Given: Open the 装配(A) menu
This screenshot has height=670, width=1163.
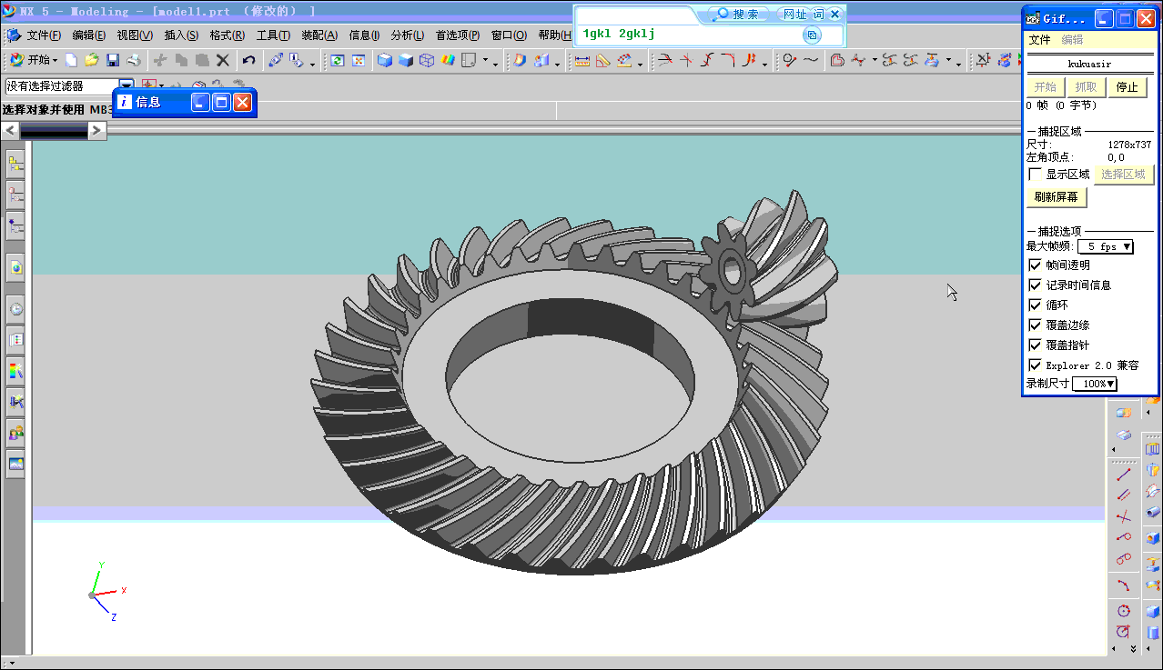Looking at the screenshot, I should [x=319, y=35].
